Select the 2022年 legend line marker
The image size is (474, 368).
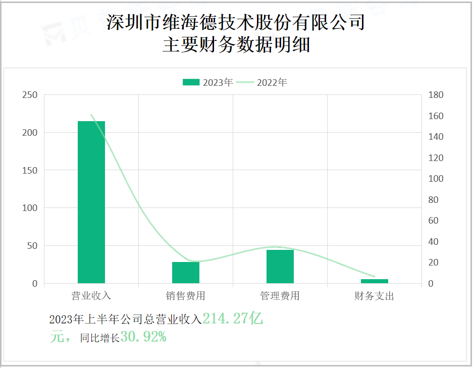[245, 82]
